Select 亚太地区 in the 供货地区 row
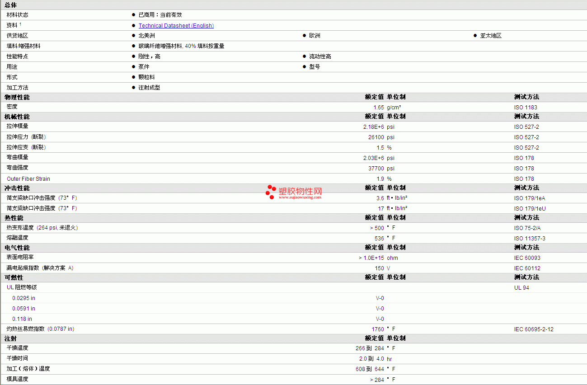587x385 pixels. tap(491, 36)
